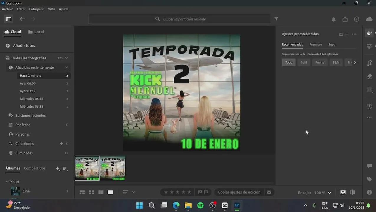Click the share export icon
This screenshot has width=376, height=212.
(345, 19)
